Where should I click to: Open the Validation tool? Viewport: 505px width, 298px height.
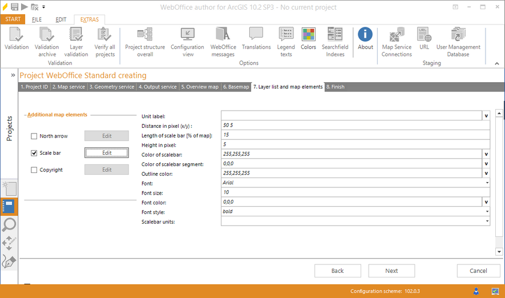[17, 39]
